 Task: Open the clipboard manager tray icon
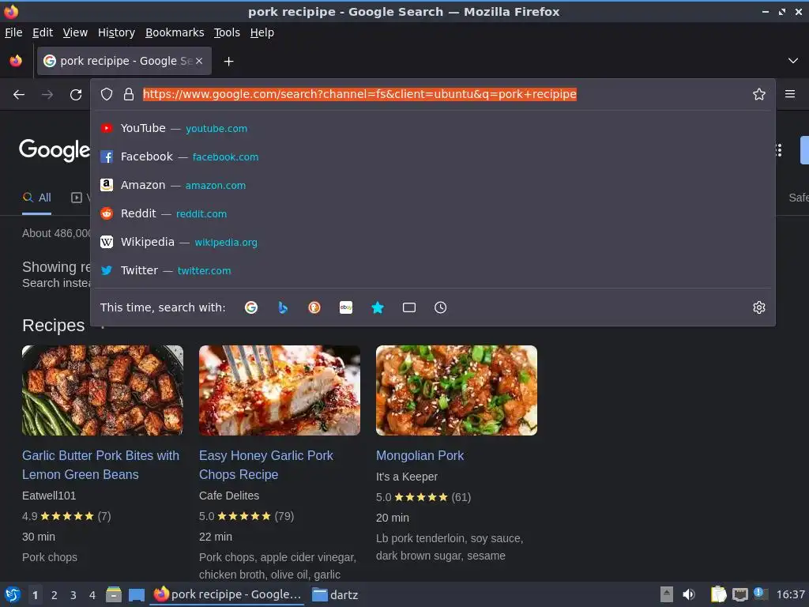(x=718, y=594)
